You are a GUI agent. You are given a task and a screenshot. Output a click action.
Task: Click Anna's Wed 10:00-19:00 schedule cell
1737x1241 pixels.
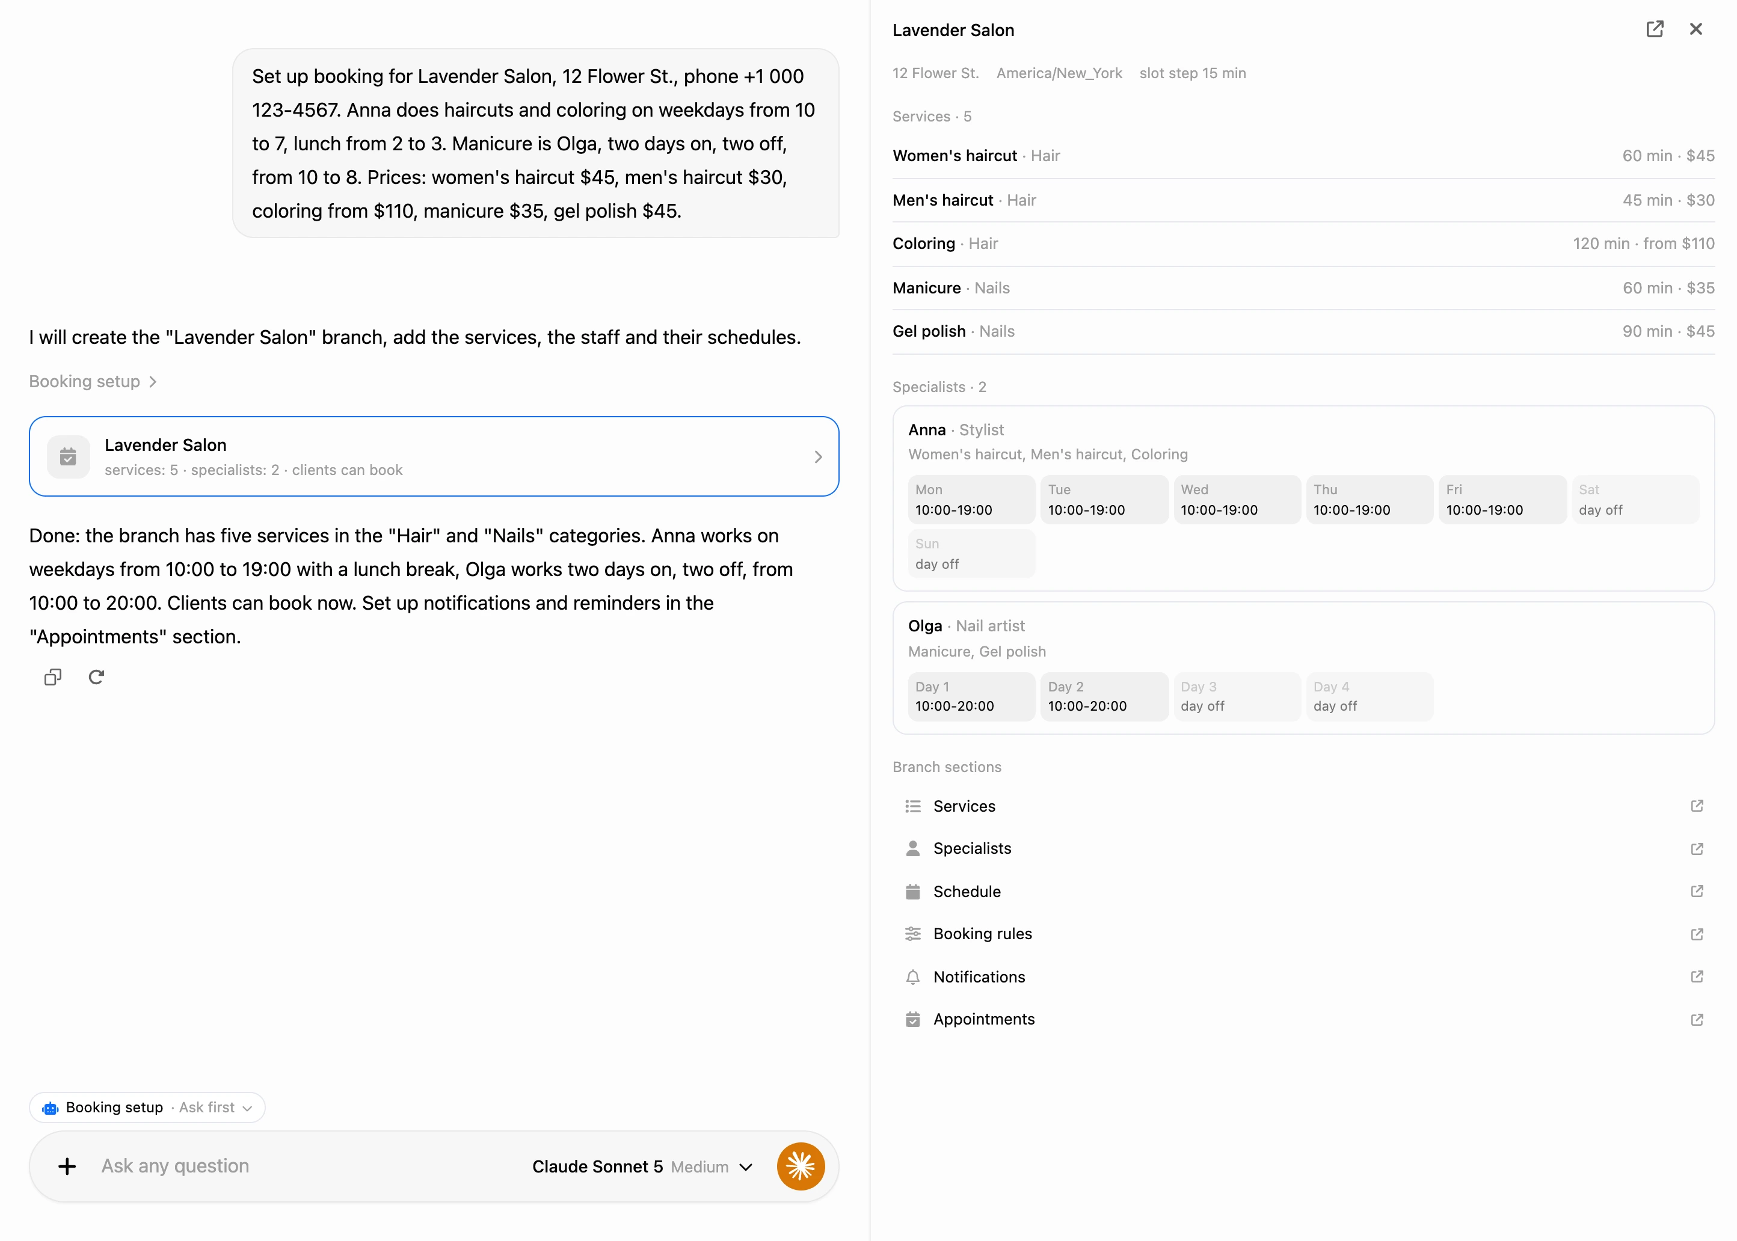(x=1237, y=500)
